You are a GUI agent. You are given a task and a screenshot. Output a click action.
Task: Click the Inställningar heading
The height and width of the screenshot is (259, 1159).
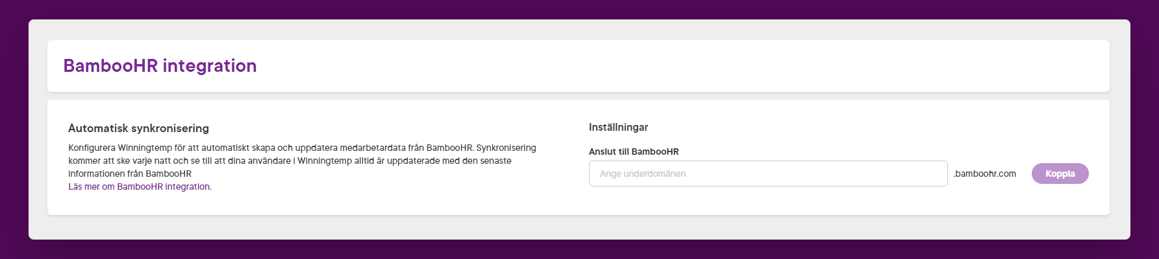[618, 128]
